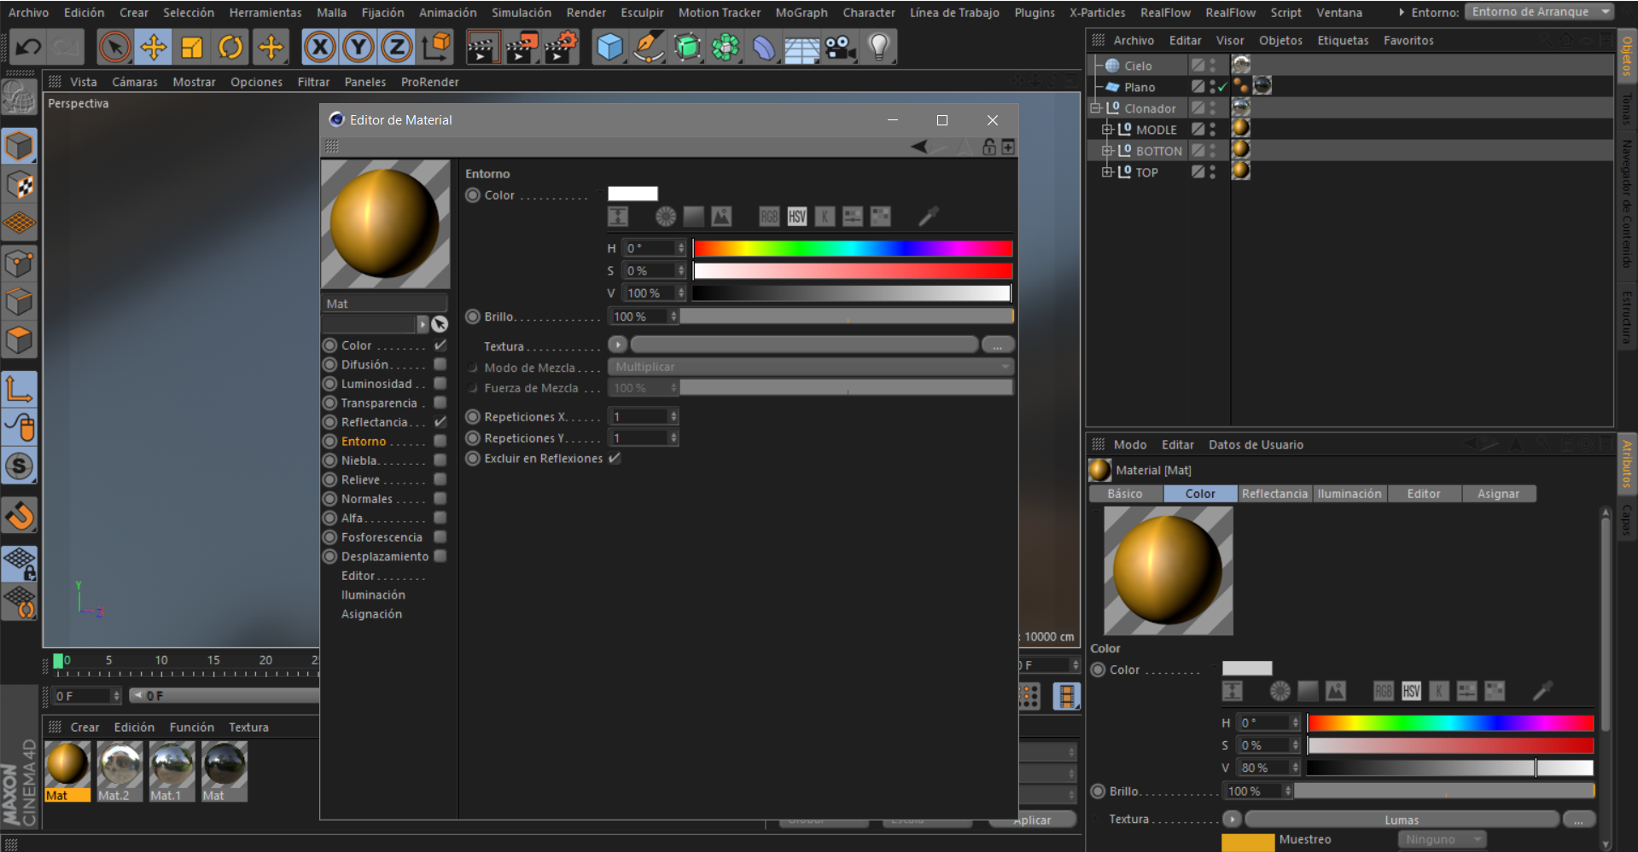The image size is (1638, 852).
Task: Select the Move tool
Action: [154, 47]
